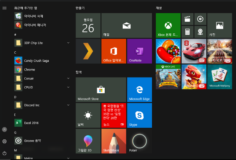Click the 탐색 group title
Image resolution: width=236 pixels, height=160 pixels.
78,72
